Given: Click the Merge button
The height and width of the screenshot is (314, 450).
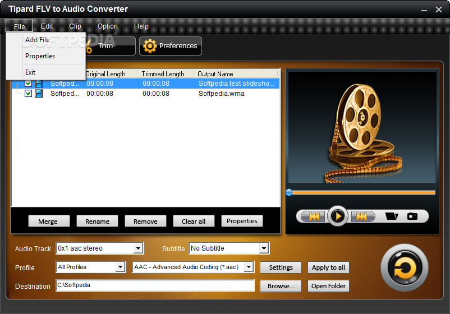Looking at the screenshot, I should click(49, 221).
